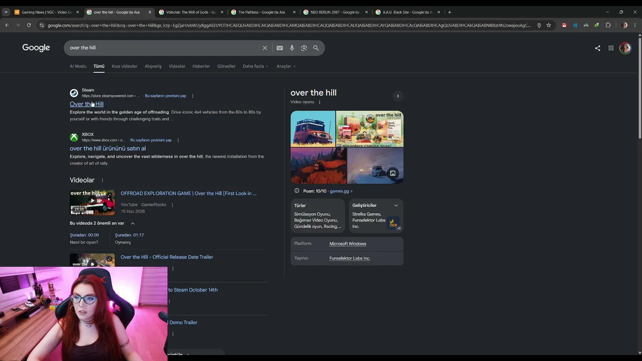Open the Google apps grid
Image resolution: width=642 pixels, height=361 pixels.
coord(611,48)
